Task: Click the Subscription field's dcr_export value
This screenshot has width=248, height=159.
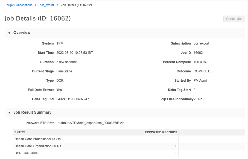Action: pos(201,43)
